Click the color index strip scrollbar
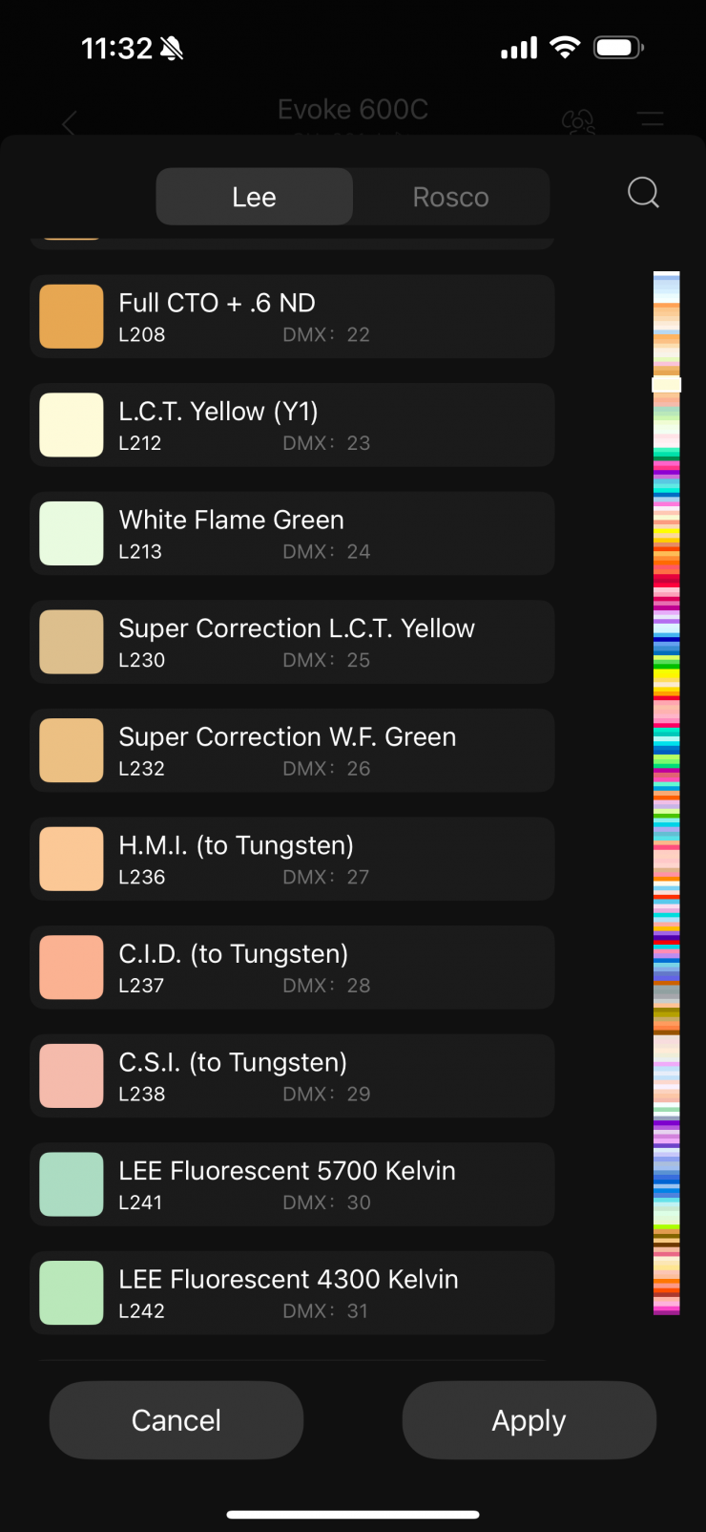The width and height of the screenshot is (706, 1532). (666, 793)
